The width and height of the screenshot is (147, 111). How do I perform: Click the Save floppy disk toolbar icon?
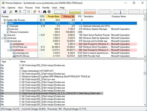click(x=4, y=12)
